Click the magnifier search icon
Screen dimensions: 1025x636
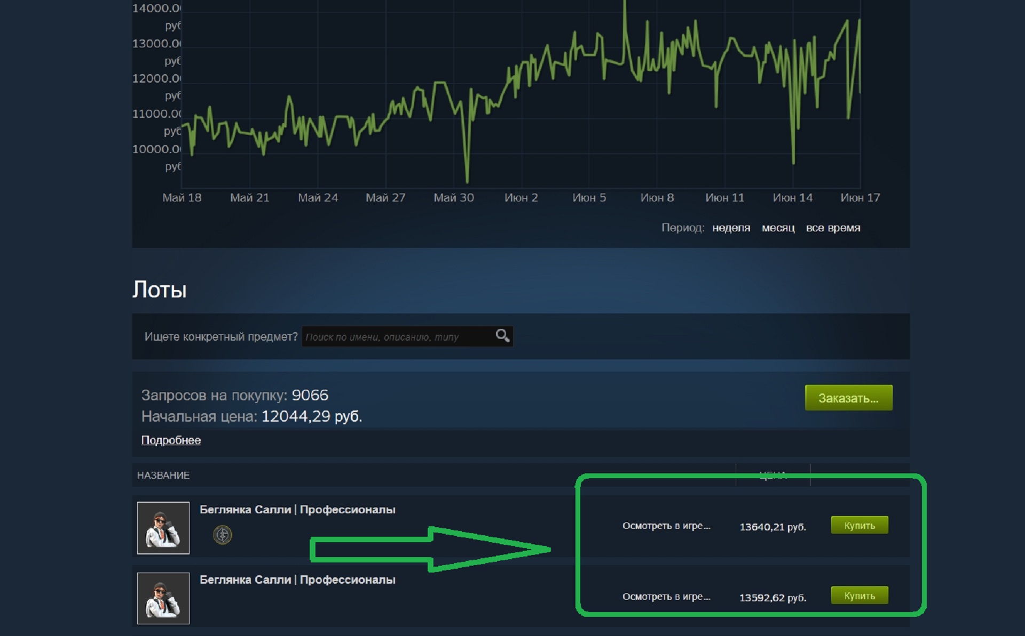click(x=502, y=336)
